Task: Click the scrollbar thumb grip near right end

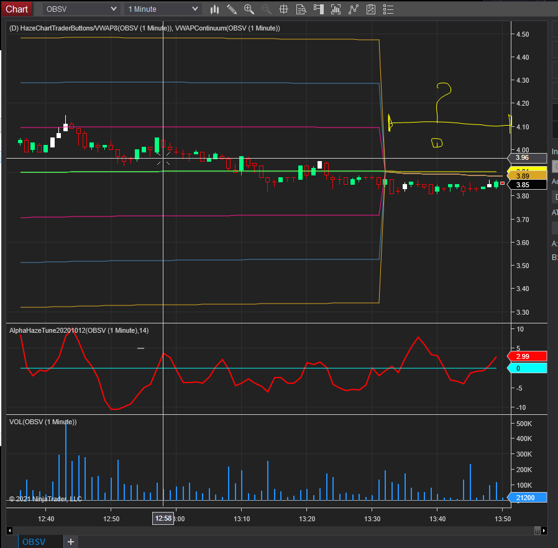Action: pos(537,531)
